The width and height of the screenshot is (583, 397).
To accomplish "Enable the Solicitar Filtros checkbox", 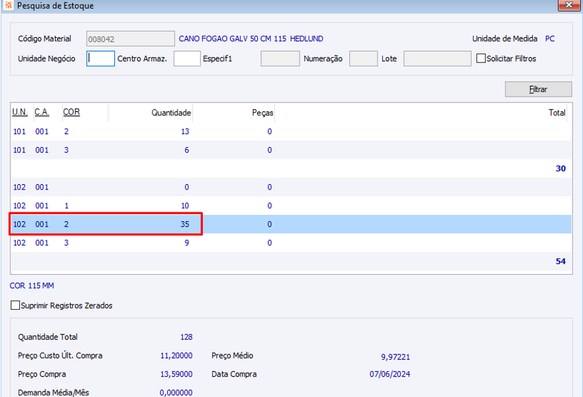I will coord(481,58).
